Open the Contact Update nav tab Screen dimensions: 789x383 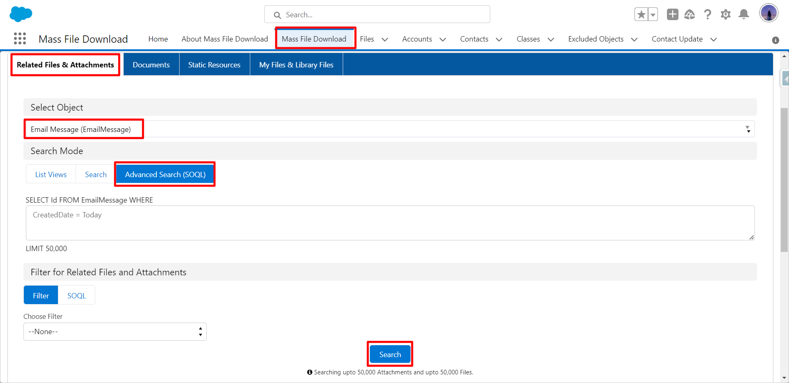coord(677,39)
